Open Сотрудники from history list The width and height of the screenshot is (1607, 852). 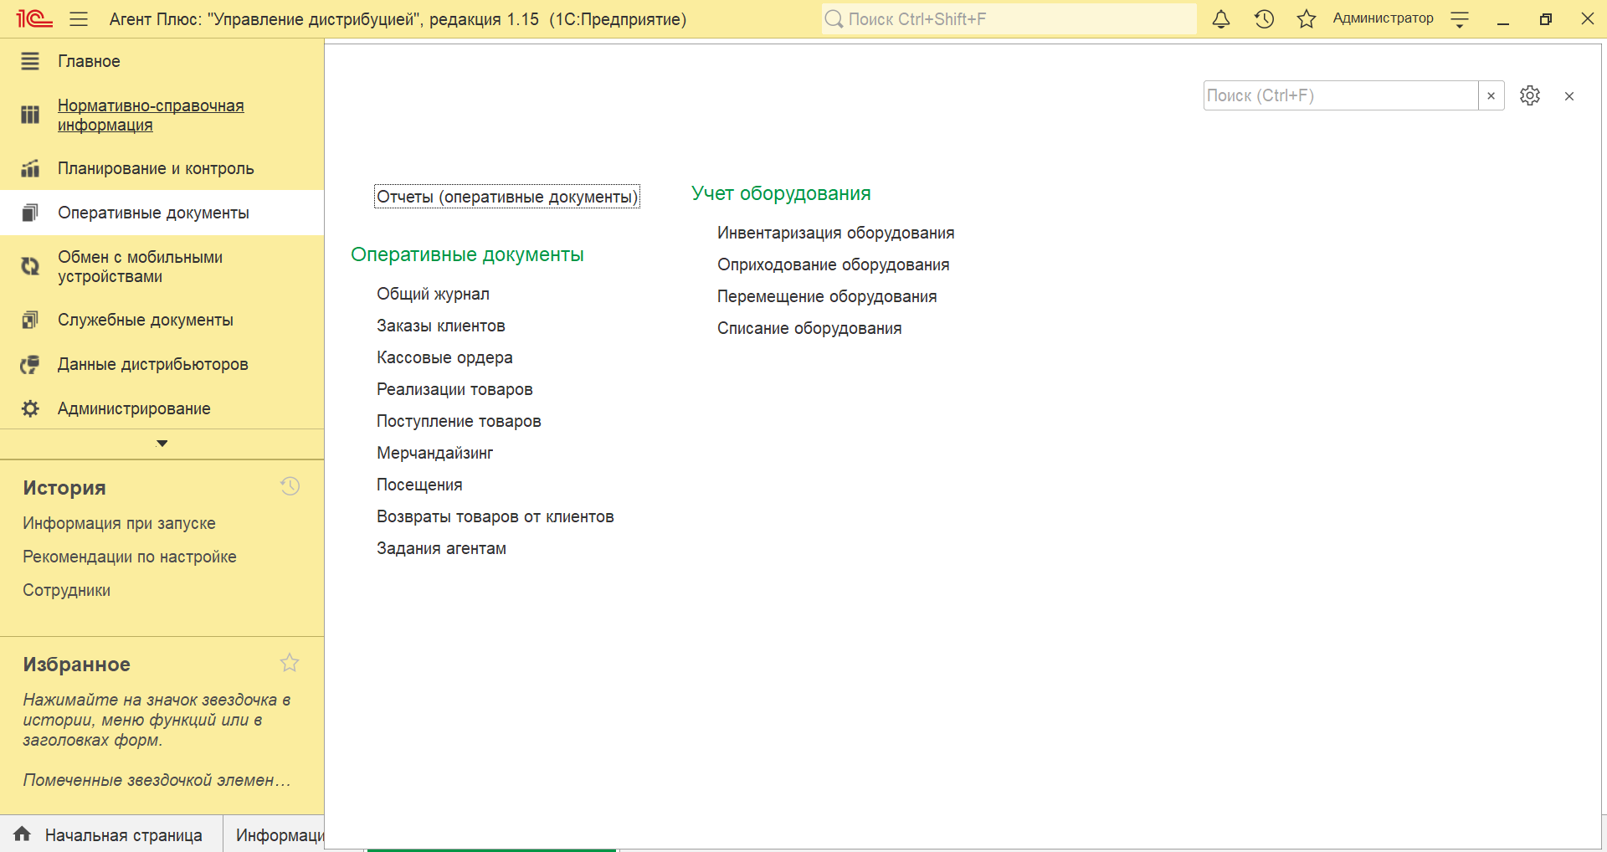pos(66,590)
